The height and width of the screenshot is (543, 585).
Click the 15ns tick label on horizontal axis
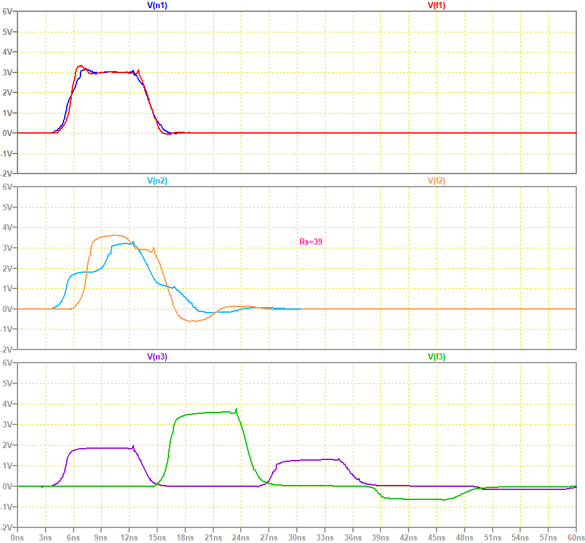[157, 537]
